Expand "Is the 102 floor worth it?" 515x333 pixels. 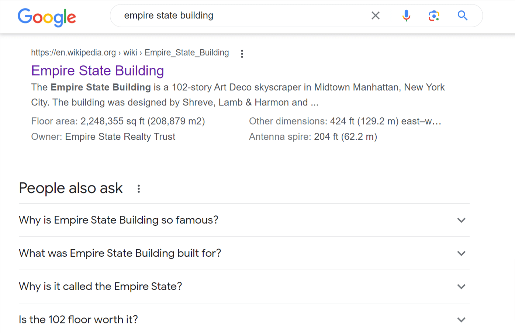[x=78, y=319]
